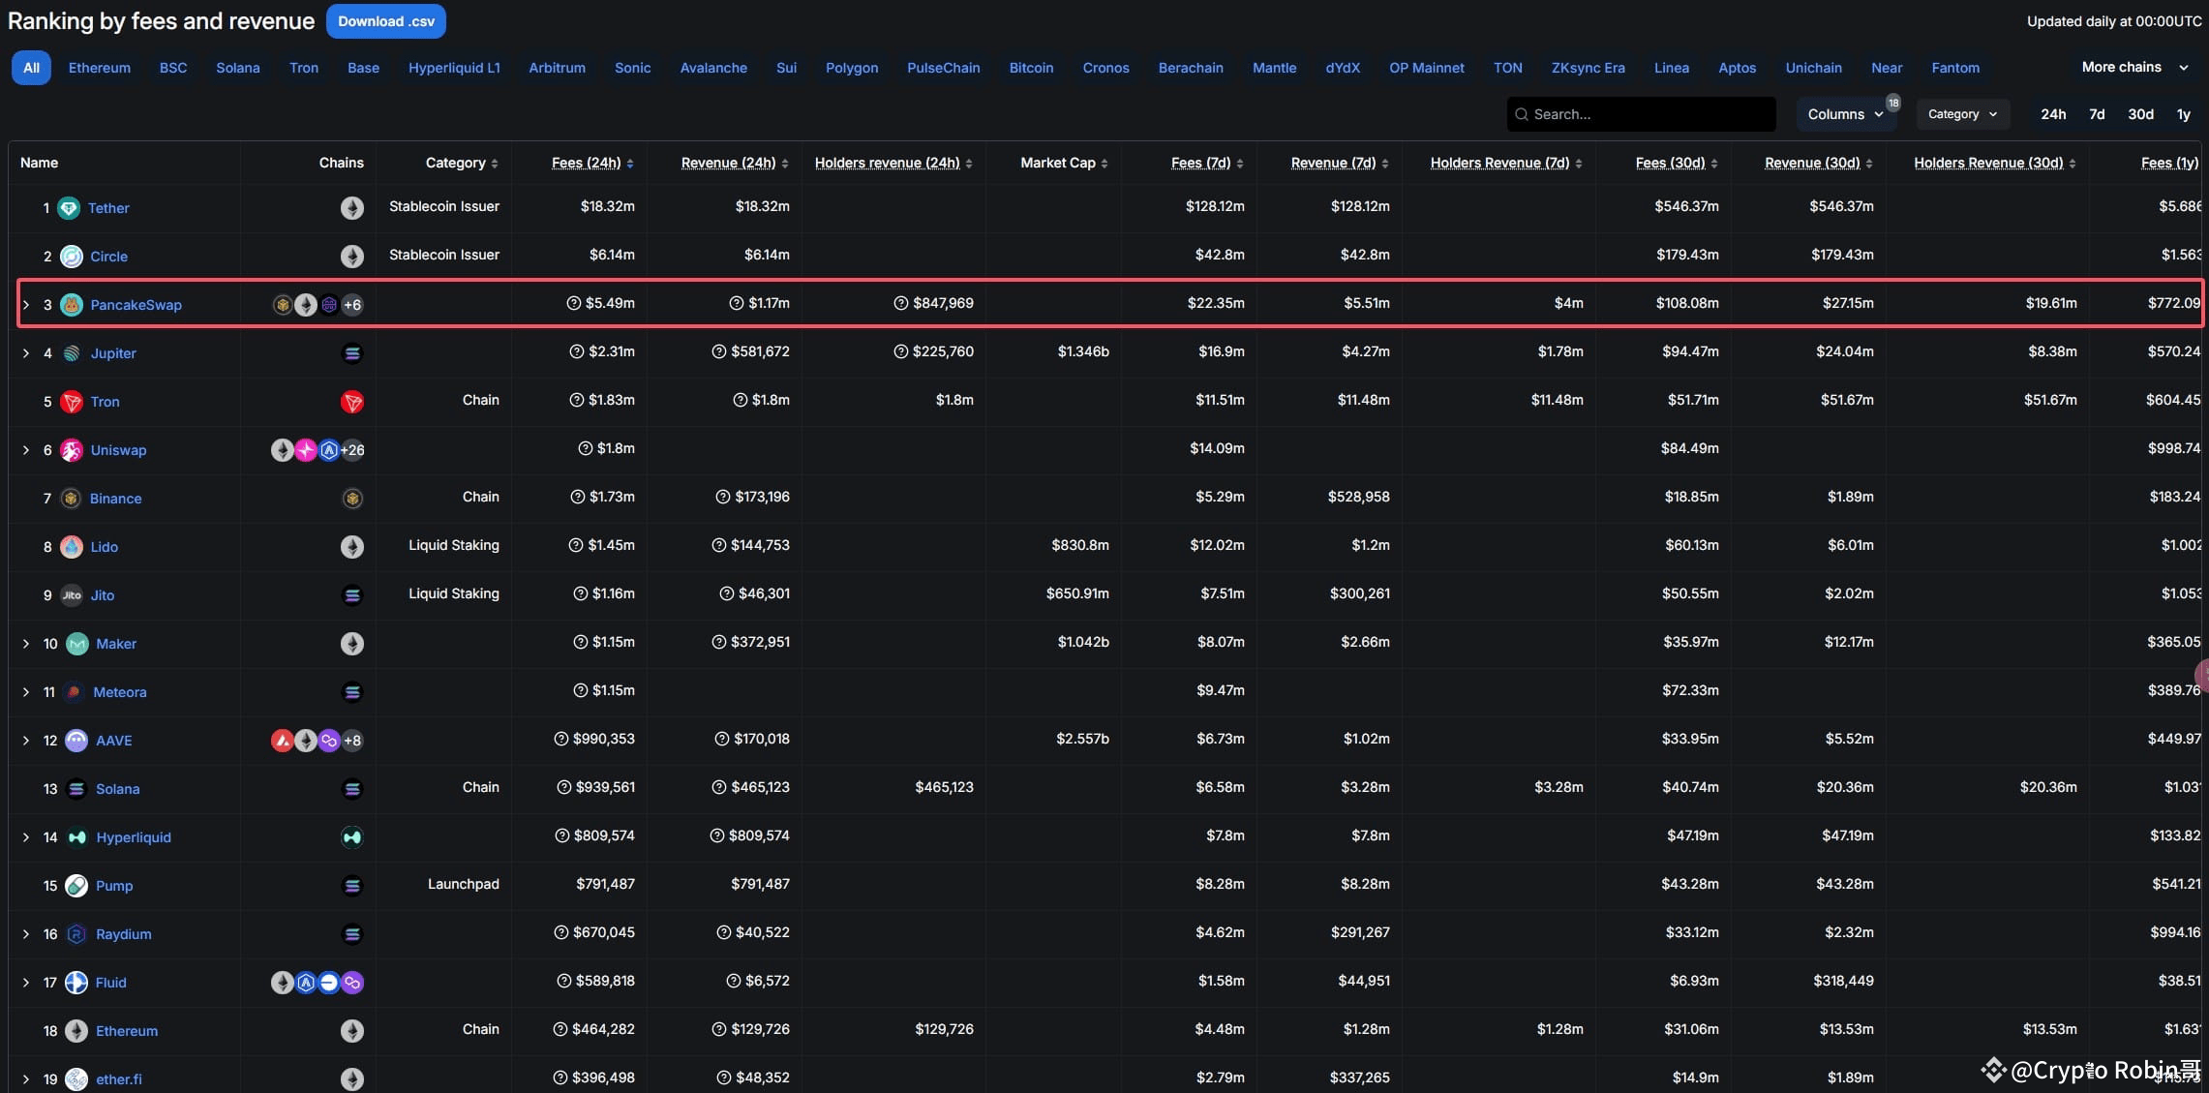Click the Hyperliquid chain icon
The image size is (2209, 1093).
pos(352,837)
